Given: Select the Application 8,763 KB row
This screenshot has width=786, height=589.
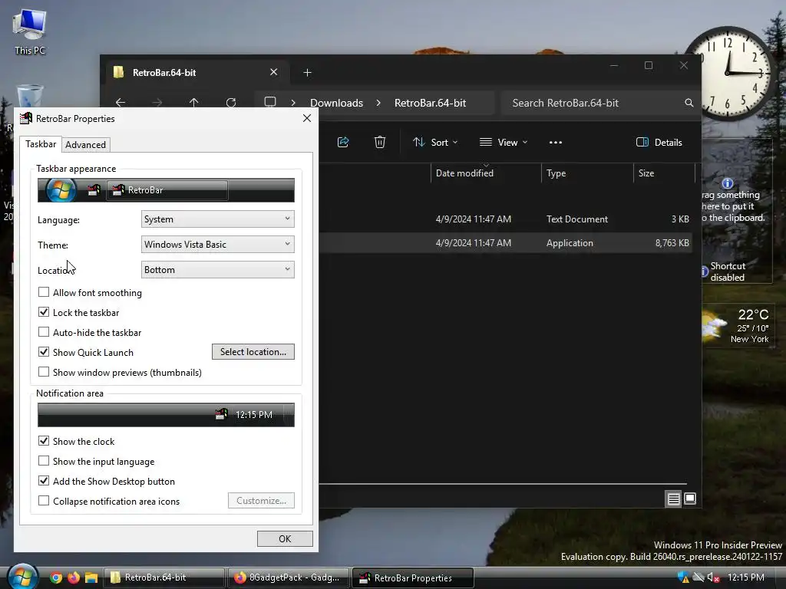Looking at the screenshot, I should coord(505,243).
